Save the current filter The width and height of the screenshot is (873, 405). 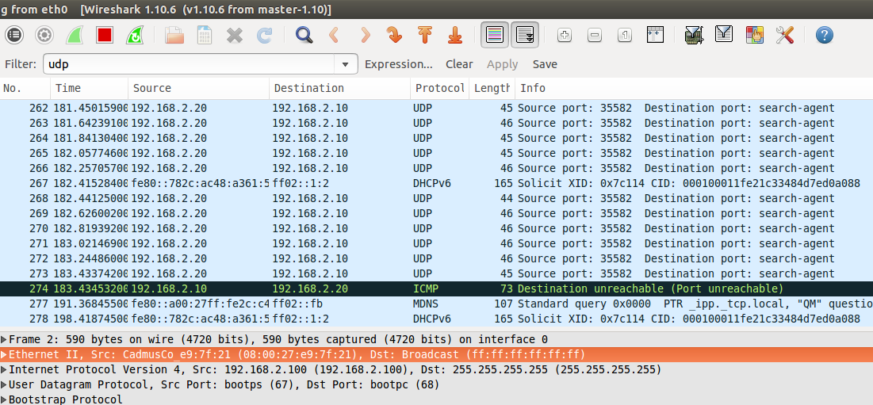click(x=545, y=64)
